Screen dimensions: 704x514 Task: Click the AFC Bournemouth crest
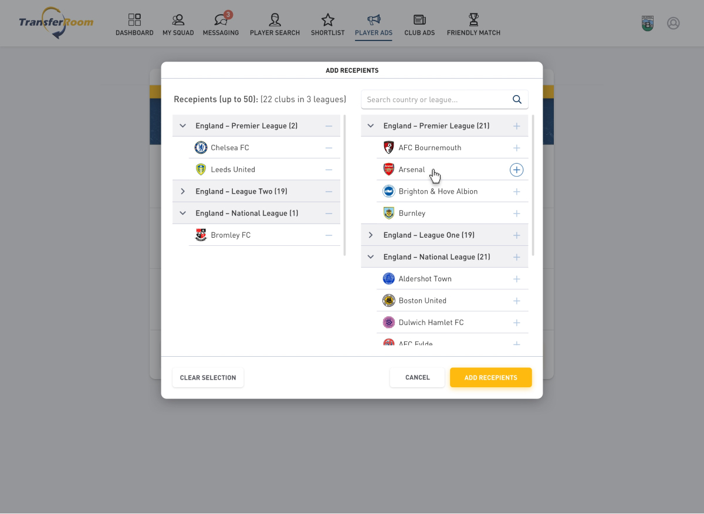pos(388,148)
